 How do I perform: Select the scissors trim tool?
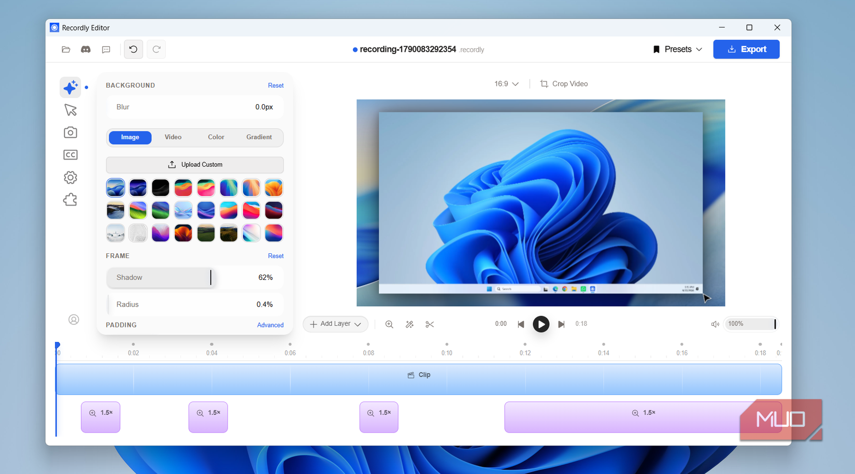click(430, 324)
